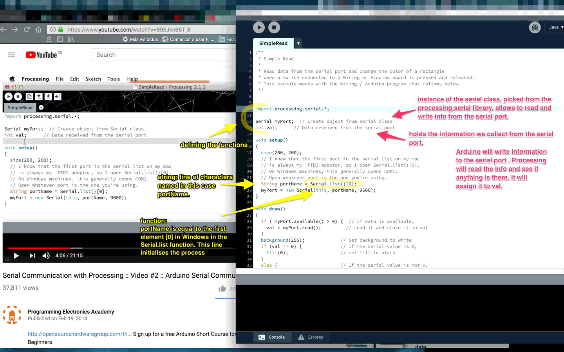Like the video with the thumbs up
The height and width of the screenshot is (352, 564).
(x=222, y=289)
